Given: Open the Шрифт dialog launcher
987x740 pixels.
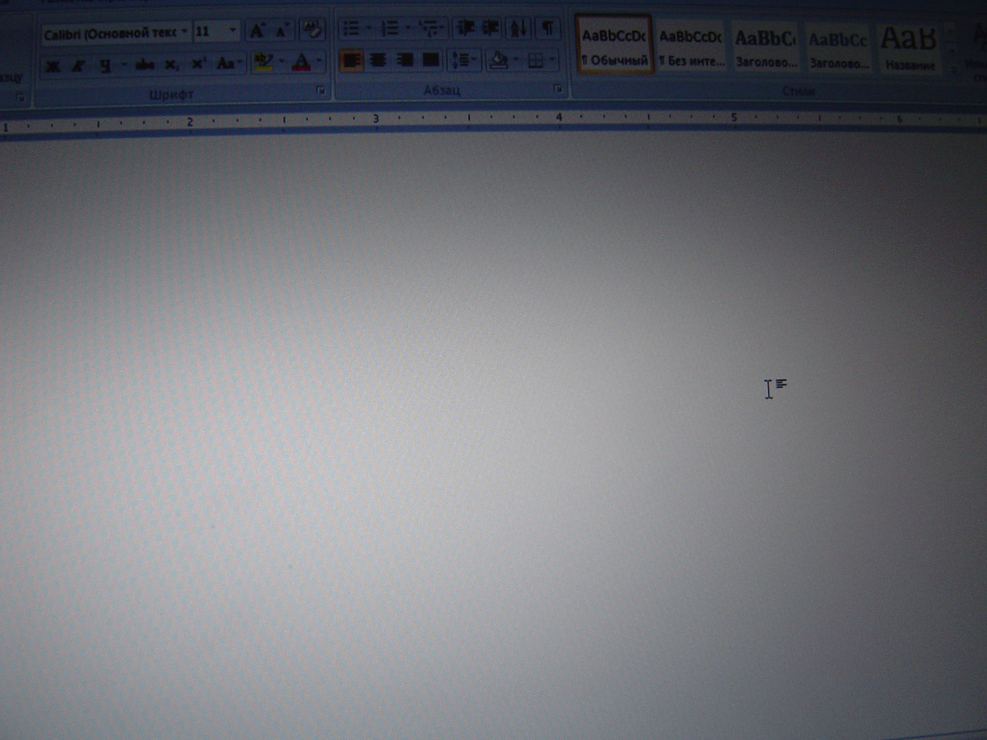Looking at the screenshot, I should [x=321, y=91].
